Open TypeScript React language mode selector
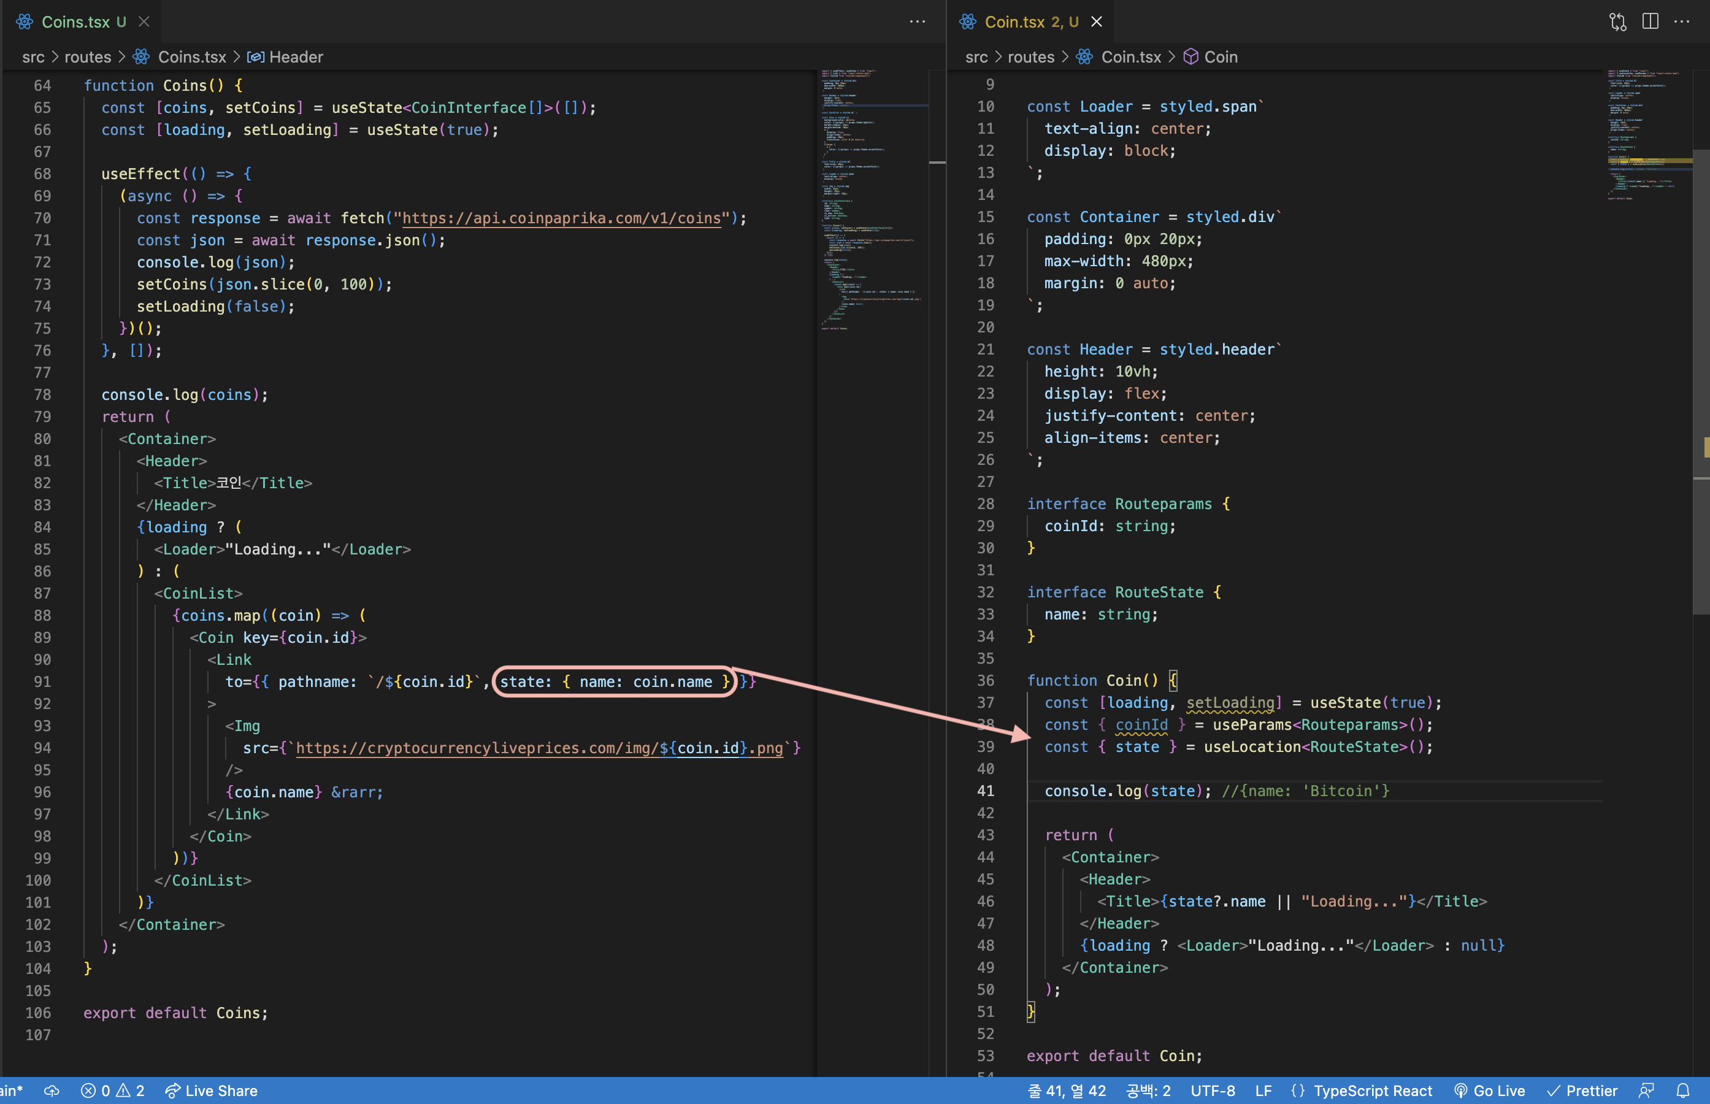Viewport: 1710px width, 1104px height. click(x=1362, y=1091)
